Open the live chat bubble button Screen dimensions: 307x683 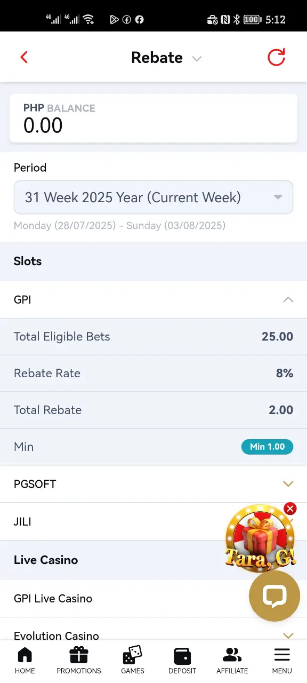(x=274, y=596)
